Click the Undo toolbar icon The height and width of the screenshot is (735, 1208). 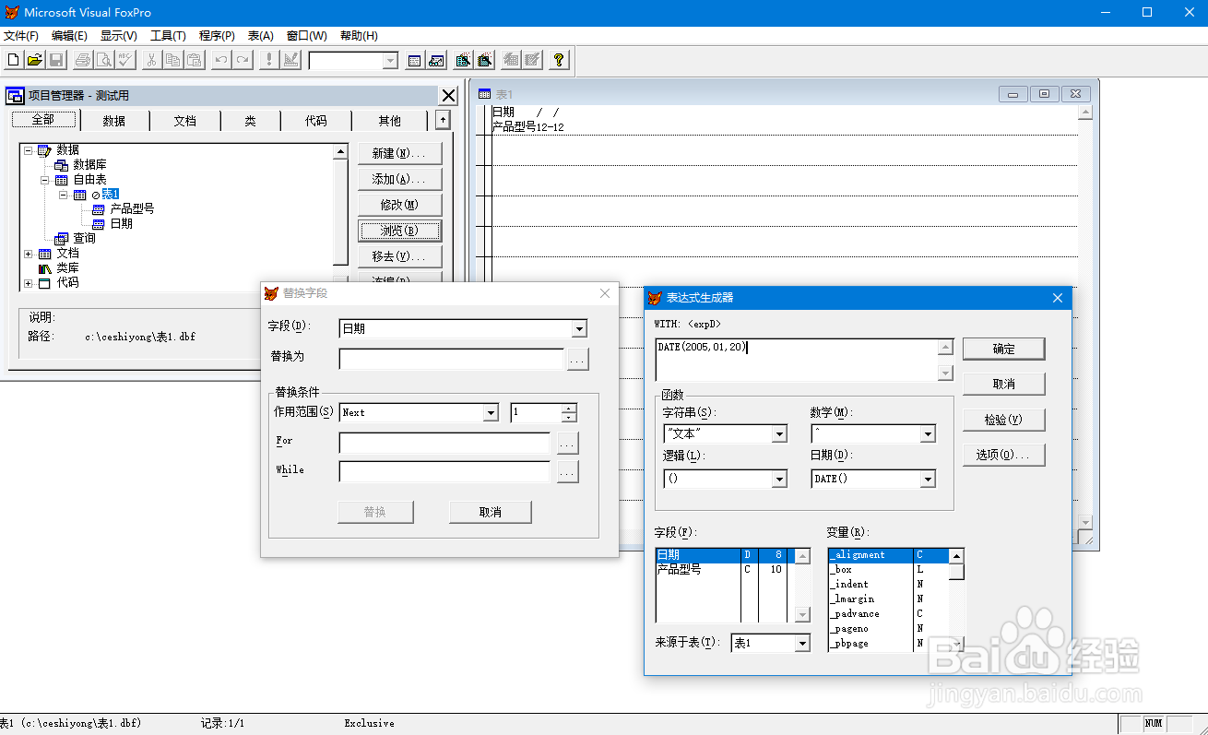click(x=220, y=59)
